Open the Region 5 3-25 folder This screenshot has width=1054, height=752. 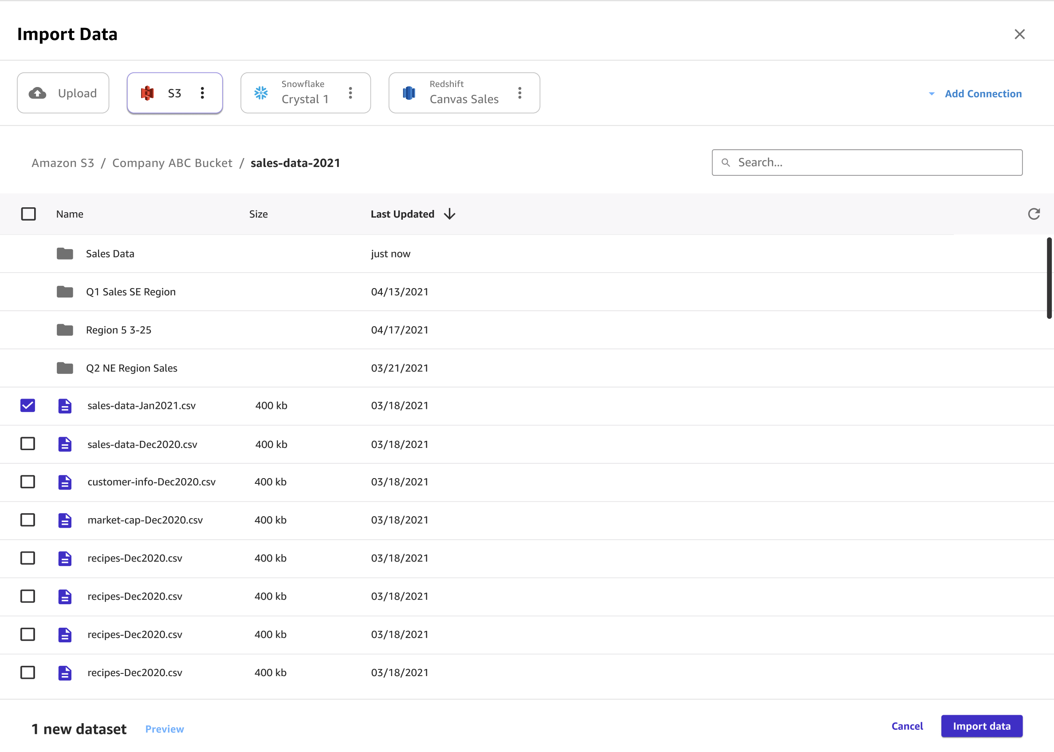pos(118,330)
